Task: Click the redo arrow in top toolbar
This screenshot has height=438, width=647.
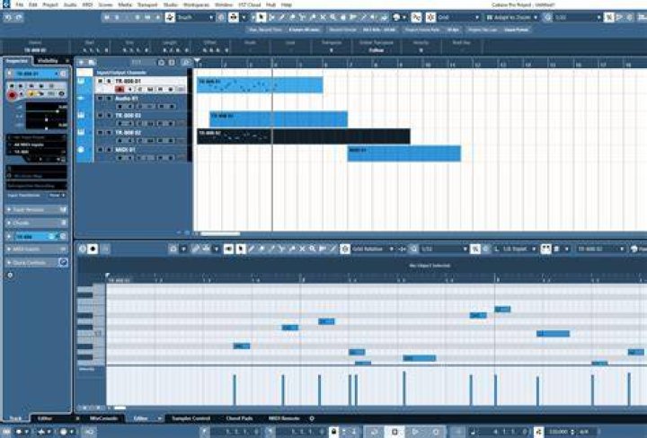Action: point(19,17)
